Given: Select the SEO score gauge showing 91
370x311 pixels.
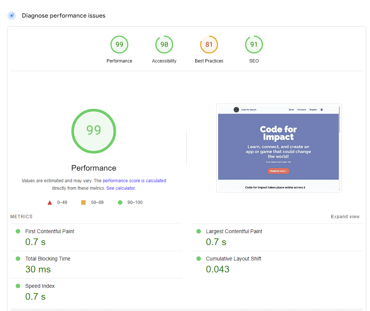Looking at the screenshot, I should [254, 45].
